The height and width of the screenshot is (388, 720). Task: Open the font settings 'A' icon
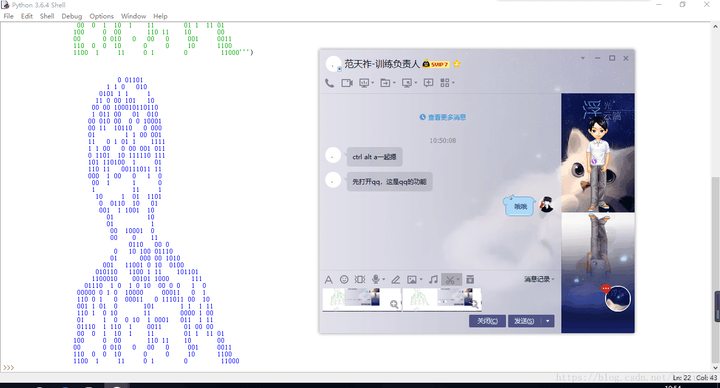click(x=328, y=279)
